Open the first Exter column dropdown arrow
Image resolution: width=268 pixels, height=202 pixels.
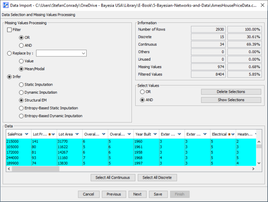tap(179, 134)
